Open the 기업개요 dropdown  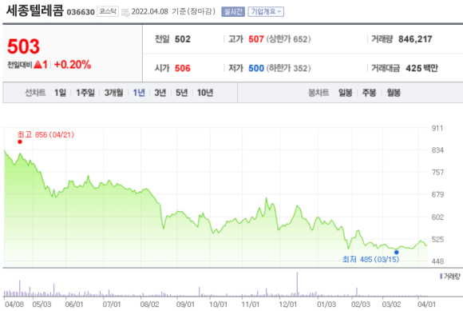(x=266, y=12)
